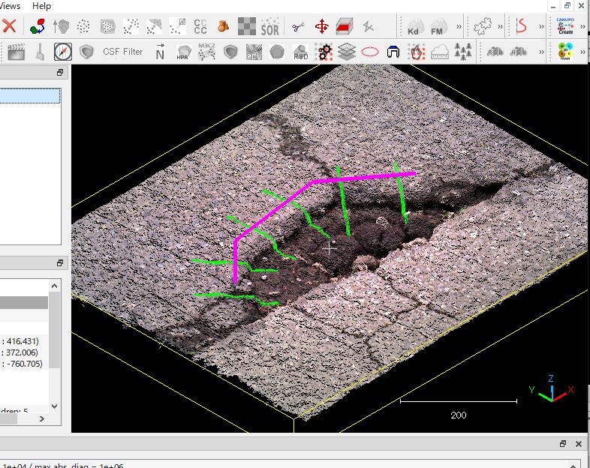
Task: Click the HPR hidden point removal icon
Action: point(182,52)
